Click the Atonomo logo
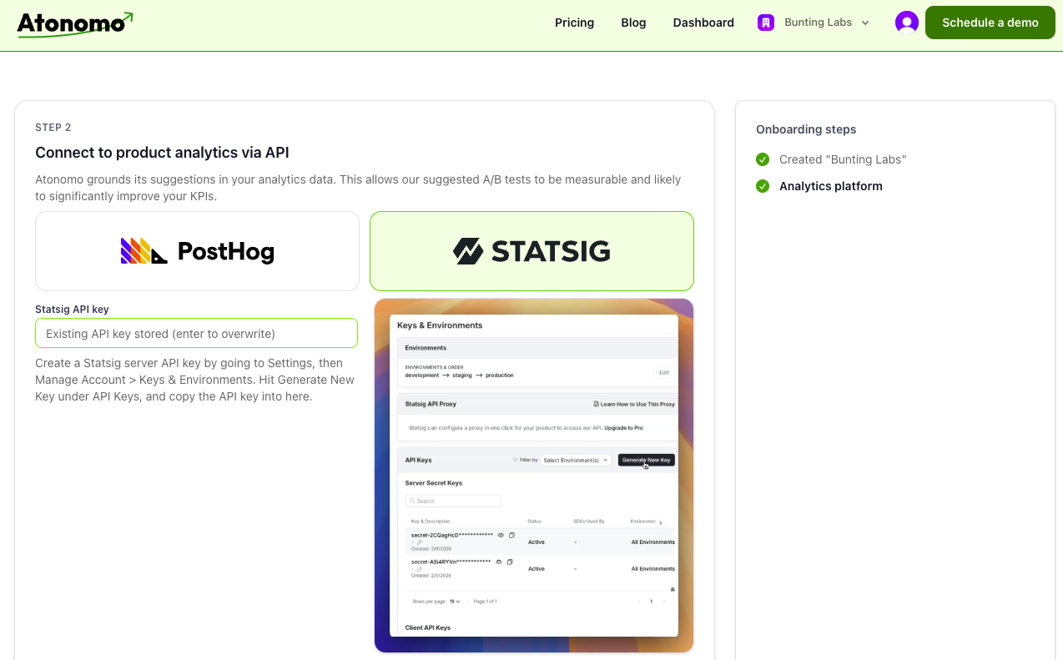 click(74, 23)
